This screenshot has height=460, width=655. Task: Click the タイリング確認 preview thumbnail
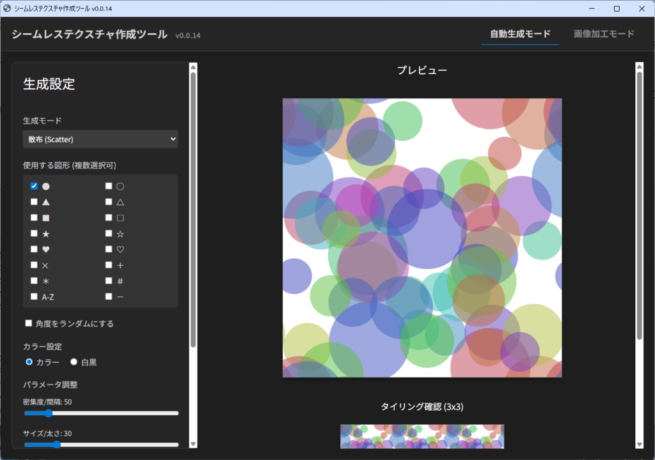[x=422, y=436]
